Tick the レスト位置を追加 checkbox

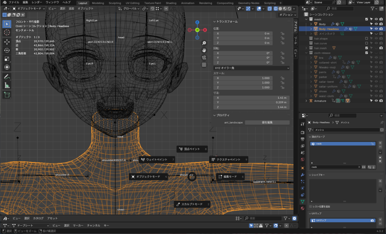click(x=310, y=206)
